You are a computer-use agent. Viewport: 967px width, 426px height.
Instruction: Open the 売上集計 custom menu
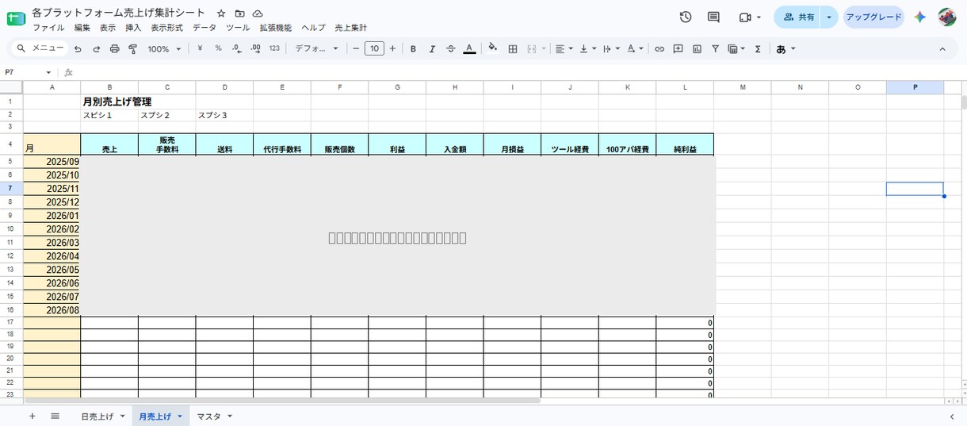(x=351, y=28)
